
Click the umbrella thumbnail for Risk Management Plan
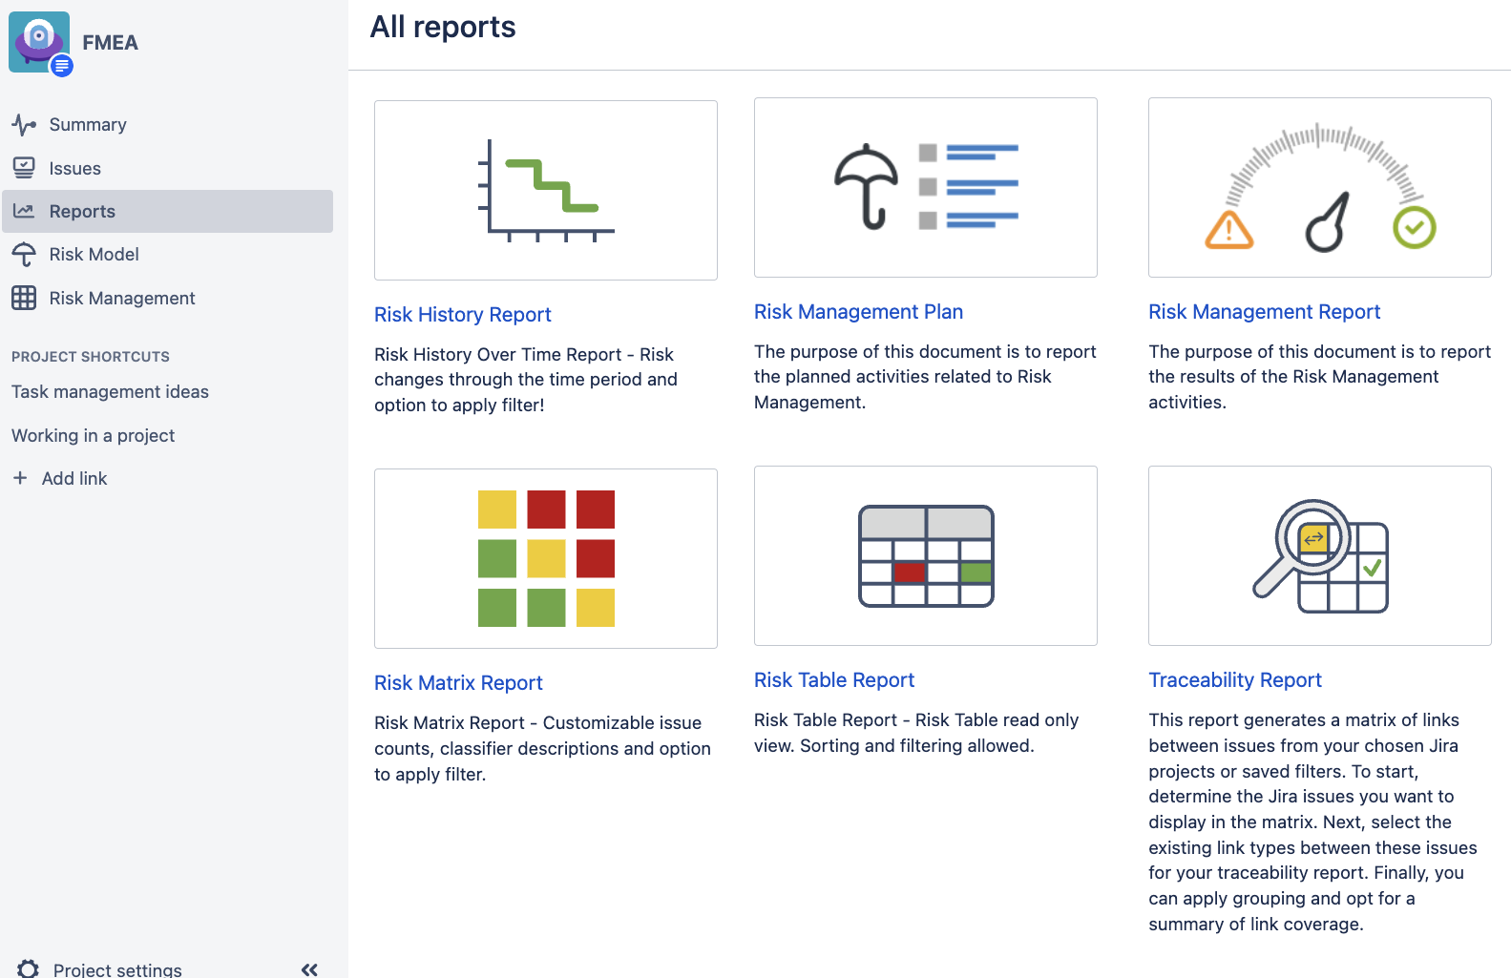pos(925,187)
